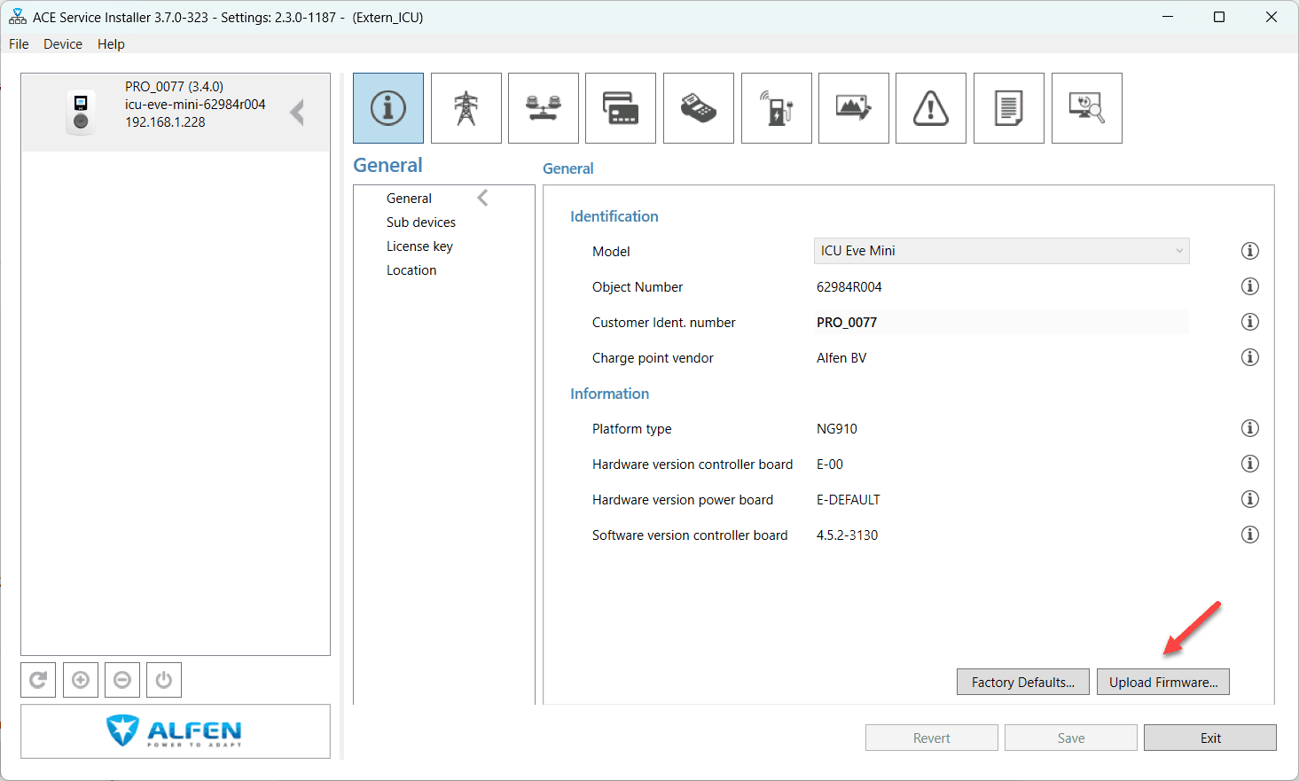The image size is (1299, 781).
Task: Select License key in the side list
Action: coord(419,246)
